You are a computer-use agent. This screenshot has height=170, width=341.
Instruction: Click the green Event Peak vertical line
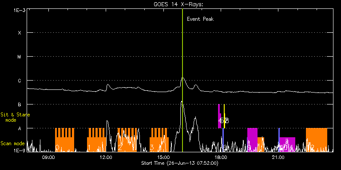pos(182,80)
